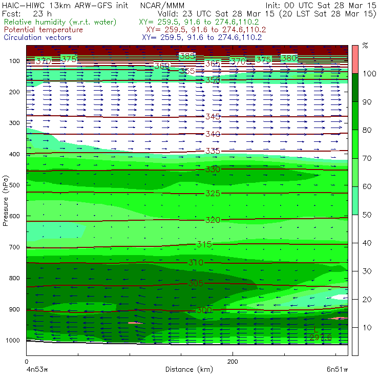Click the '200' pressure axis tick label
This screenshot has width=379, height=379.
coord(14,92)
